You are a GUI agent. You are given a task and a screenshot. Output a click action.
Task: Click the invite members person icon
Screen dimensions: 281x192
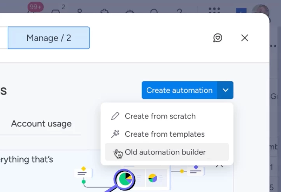coord(80,11)
